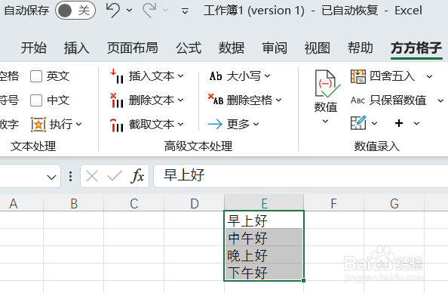
Task: Select column F header
Action: (333, 203)
